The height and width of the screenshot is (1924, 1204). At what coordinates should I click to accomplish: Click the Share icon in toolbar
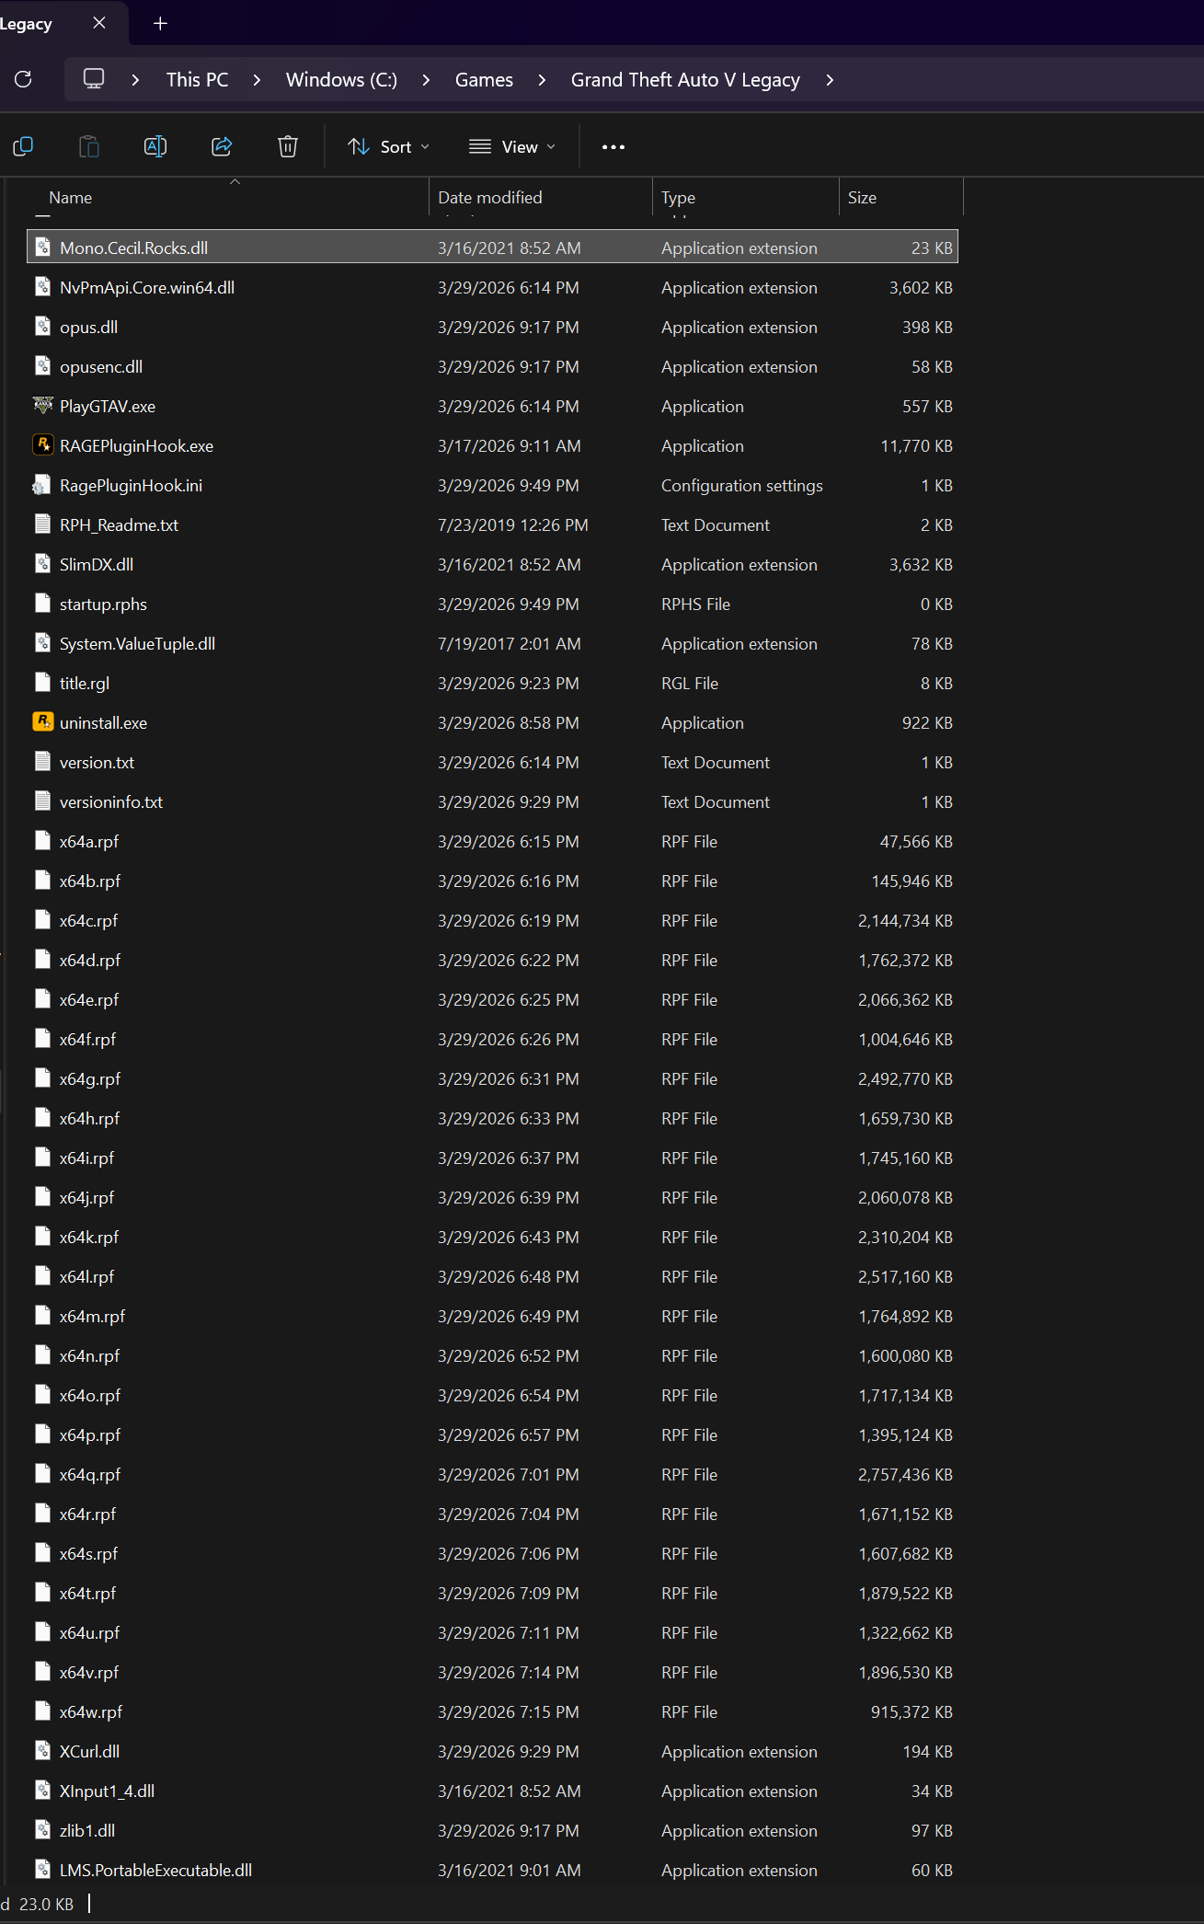coord(222,147)
